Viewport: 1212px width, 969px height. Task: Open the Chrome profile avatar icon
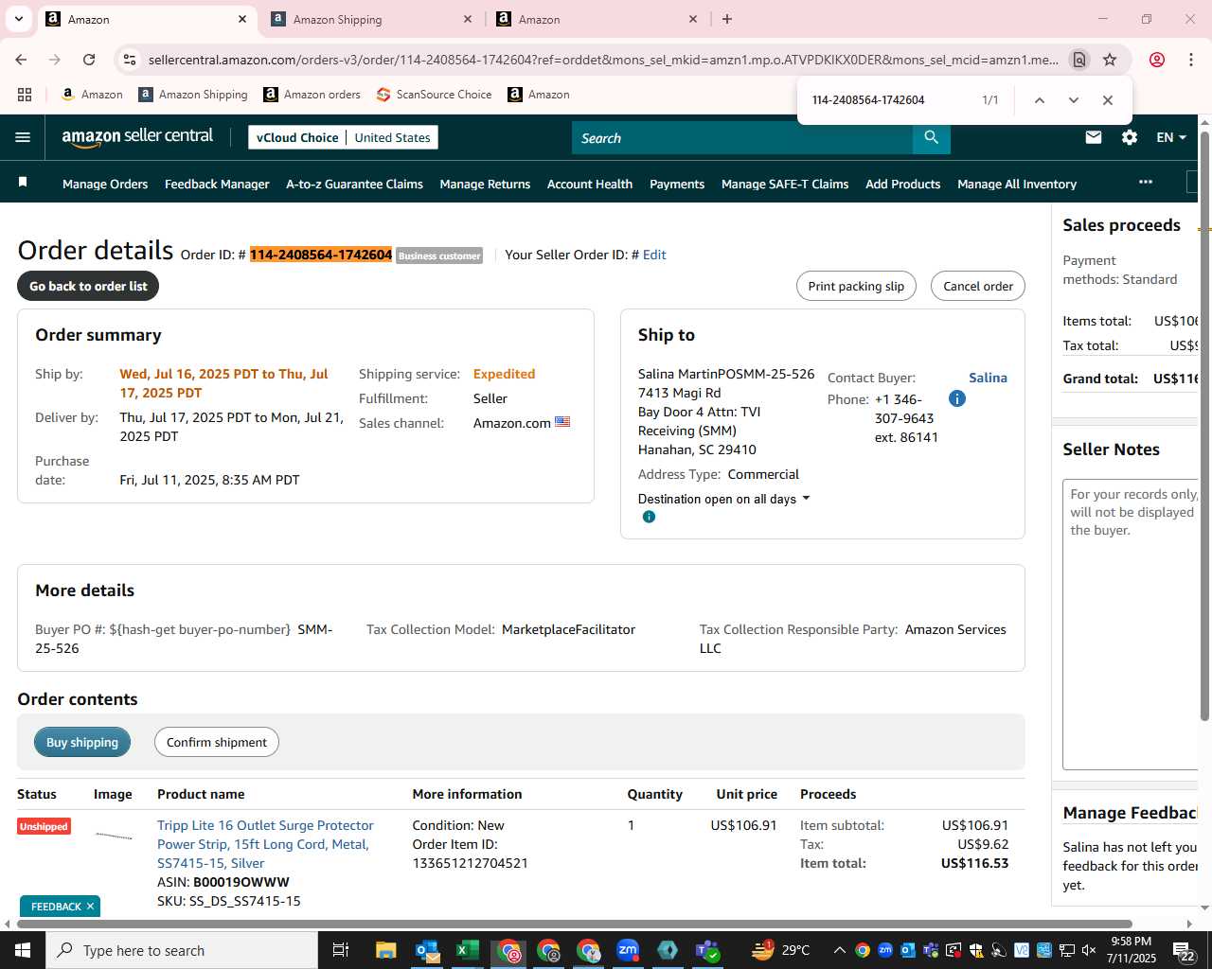click(1157, 60)
